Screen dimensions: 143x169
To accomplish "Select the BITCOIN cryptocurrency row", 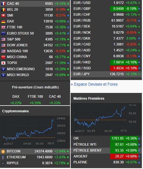I will pos(35,151).
